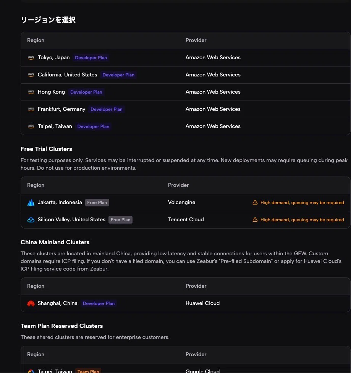
Task: Click the warning triangle icon in Jakarta row
Action: click(x=255, y=203)
